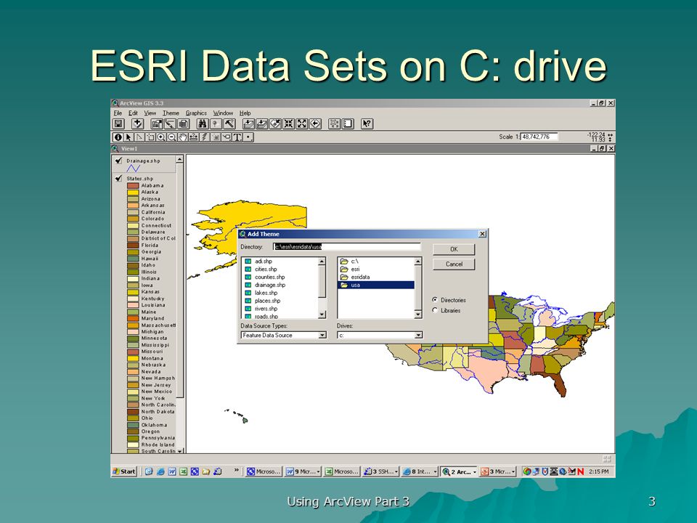This screenshot has width=697, height=523.
Task: Open Theme Table toolbar icon
Action: (184, 124)
